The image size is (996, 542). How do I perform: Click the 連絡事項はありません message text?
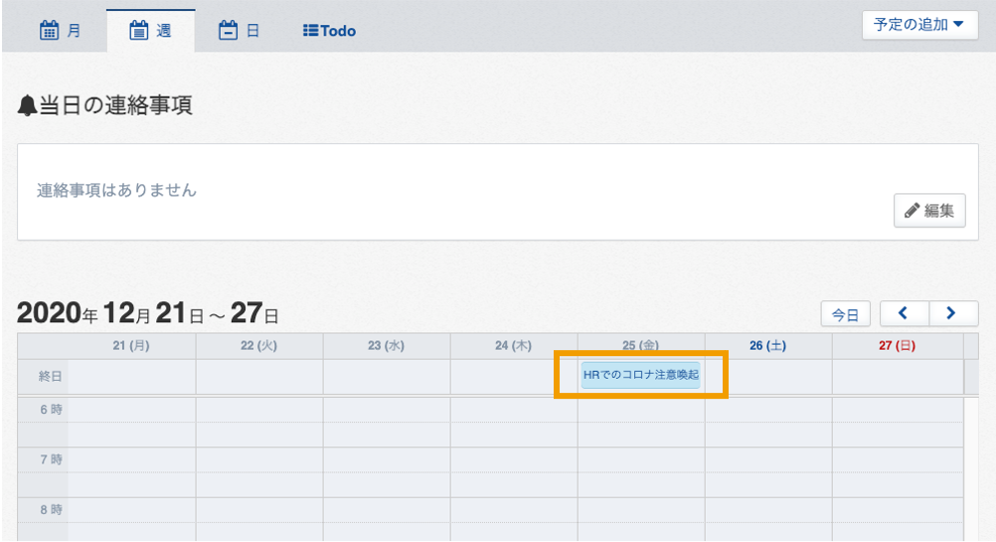tap(117, 190)
